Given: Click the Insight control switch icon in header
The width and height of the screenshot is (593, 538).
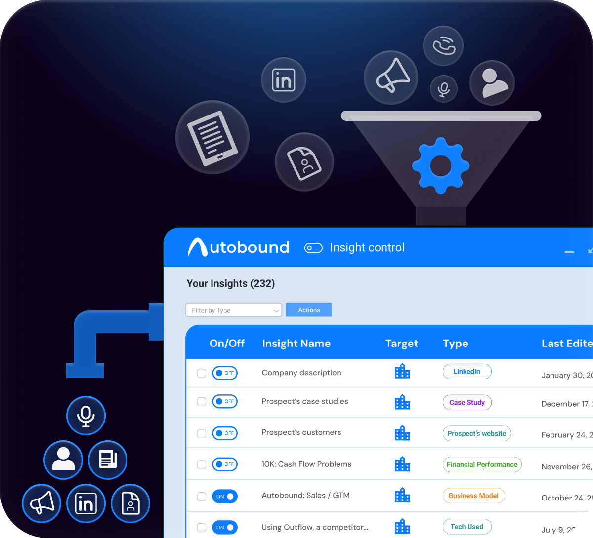Looking at the screenshot, I should [x=313, y=248].
